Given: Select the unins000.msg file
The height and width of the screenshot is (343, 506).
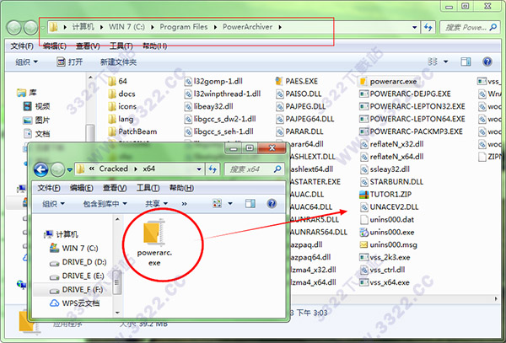Looking at the screenshot, I should click(x=388, y=244).
